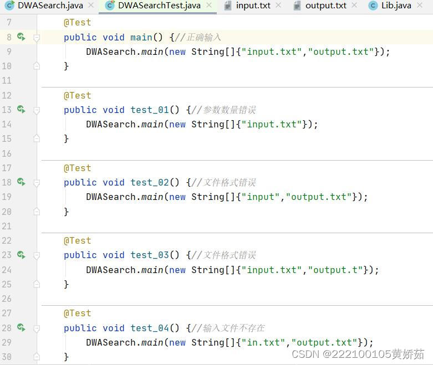
Task: Click "output.txt" string on line 9
Action: coord(341,52)
